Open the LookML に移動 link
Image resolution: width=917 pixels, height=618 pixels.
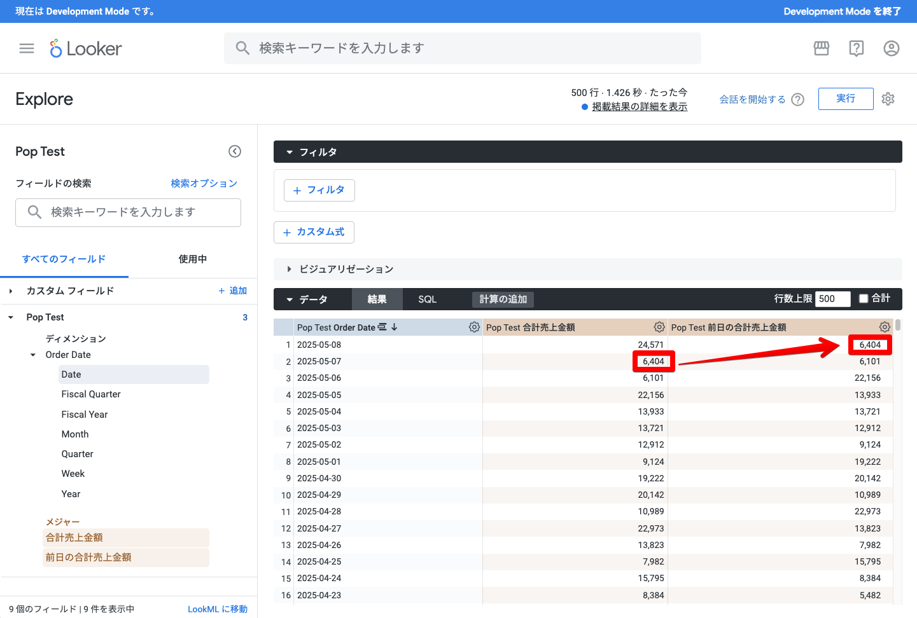217,609
